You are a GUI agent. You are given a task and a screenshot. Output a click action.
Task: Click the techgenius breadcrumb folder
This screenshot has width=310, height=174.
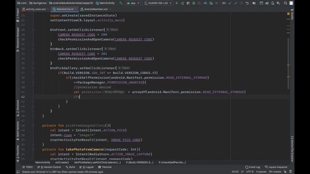[38, 3]
